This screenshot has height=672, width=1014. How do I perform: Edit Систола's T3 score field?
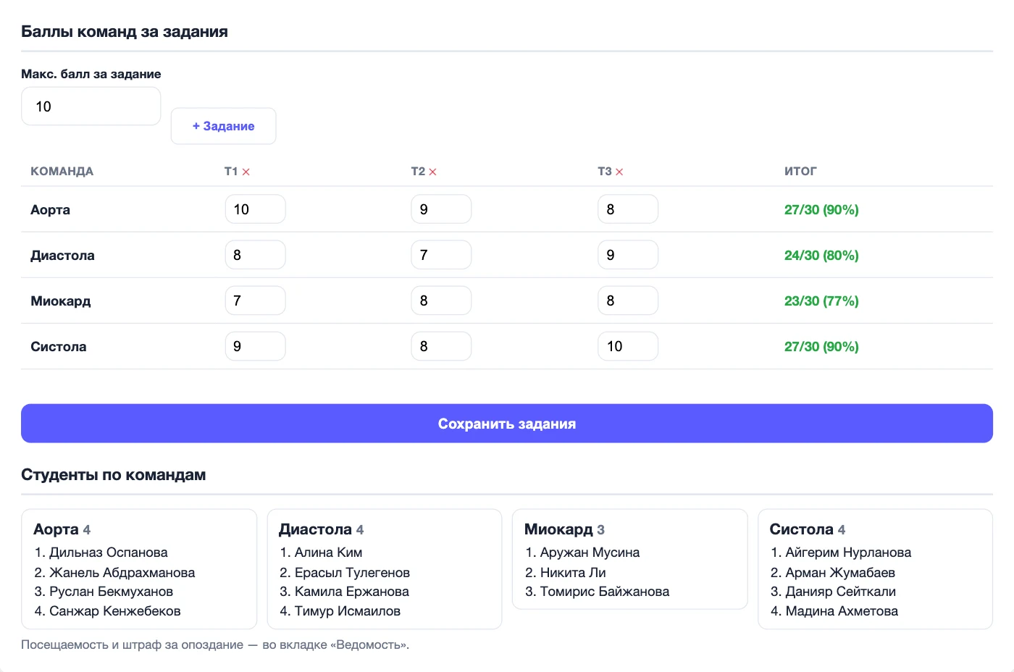628,346
